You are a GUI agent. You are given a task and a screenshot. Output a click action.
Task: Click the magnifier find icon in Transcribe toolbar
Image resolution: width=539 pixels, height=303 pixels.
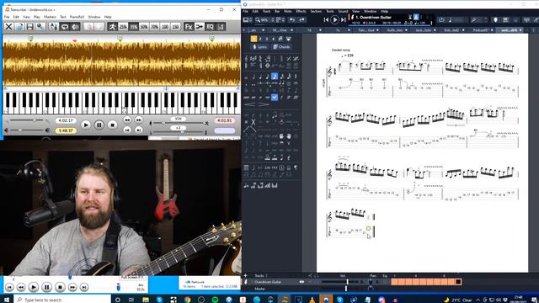point(40,26)
